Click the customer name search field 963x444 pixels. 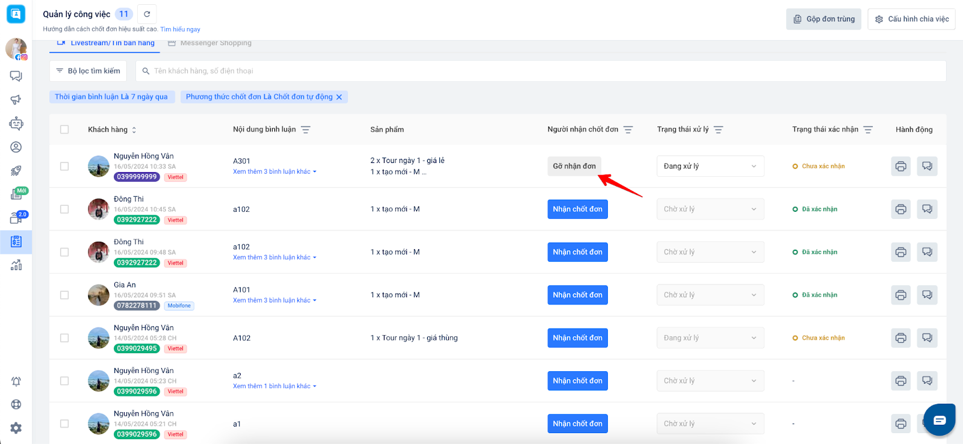[540, 71]
